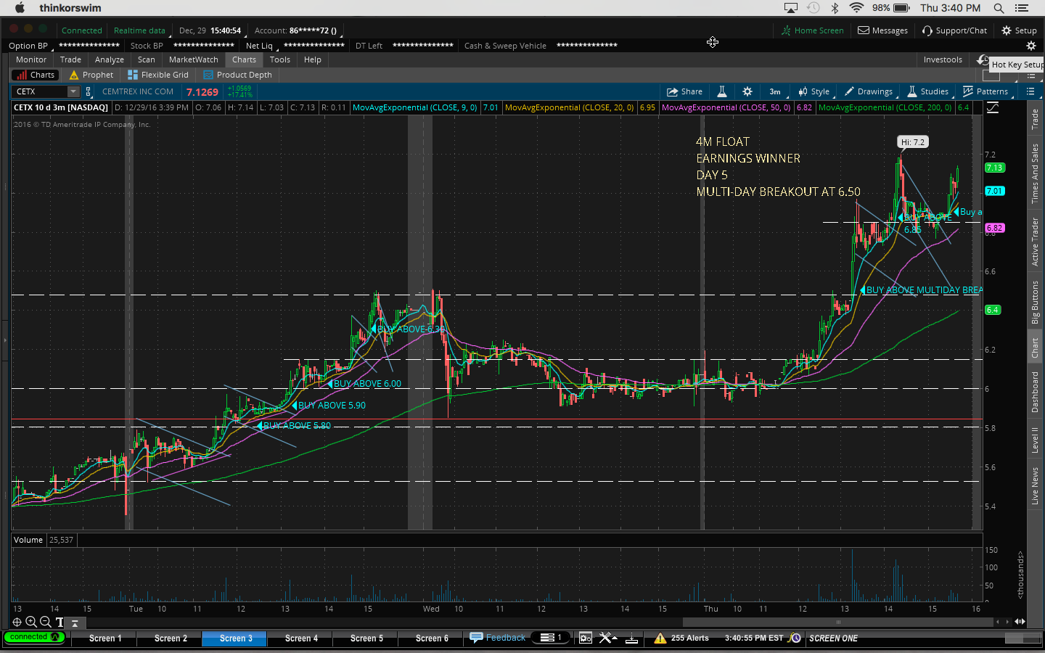Click the zoom out magnifier icon
This screenshot has width=1045, height=653.
[x=45, y=622]
